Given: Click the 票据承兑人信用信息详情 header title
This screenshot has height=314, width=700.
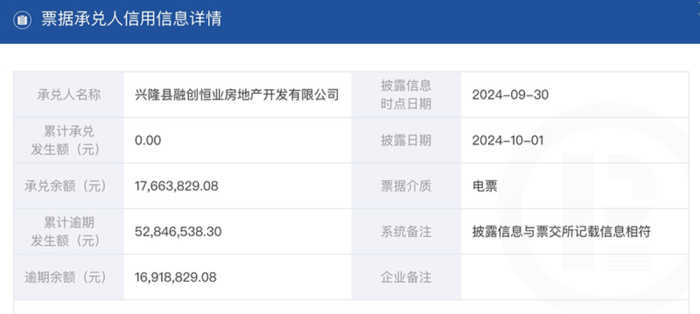Looking at the screenshot, I should pyautogui.click(x=131, y=19).
